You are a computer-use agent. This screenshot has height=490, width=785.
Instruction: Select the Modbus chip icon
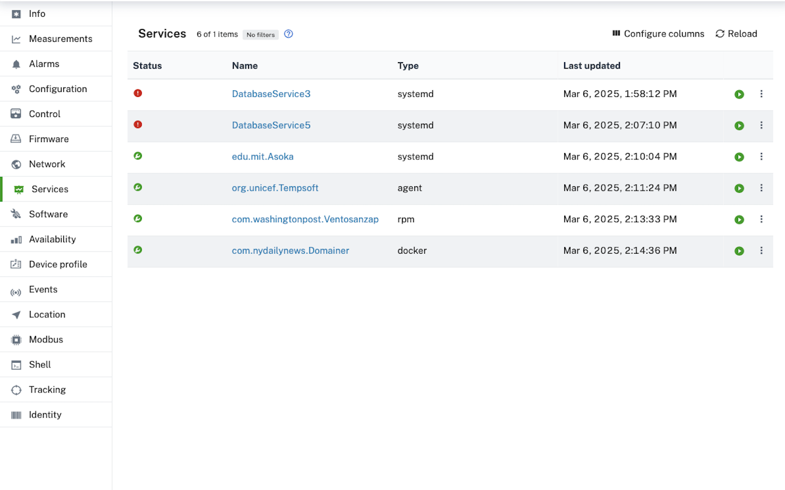point(15,339)
